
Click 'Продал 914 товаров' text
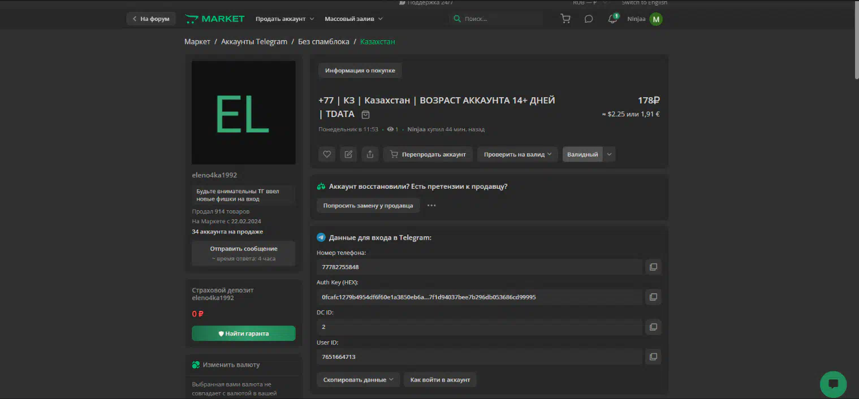pyautogui.click(x=221, y=211)
